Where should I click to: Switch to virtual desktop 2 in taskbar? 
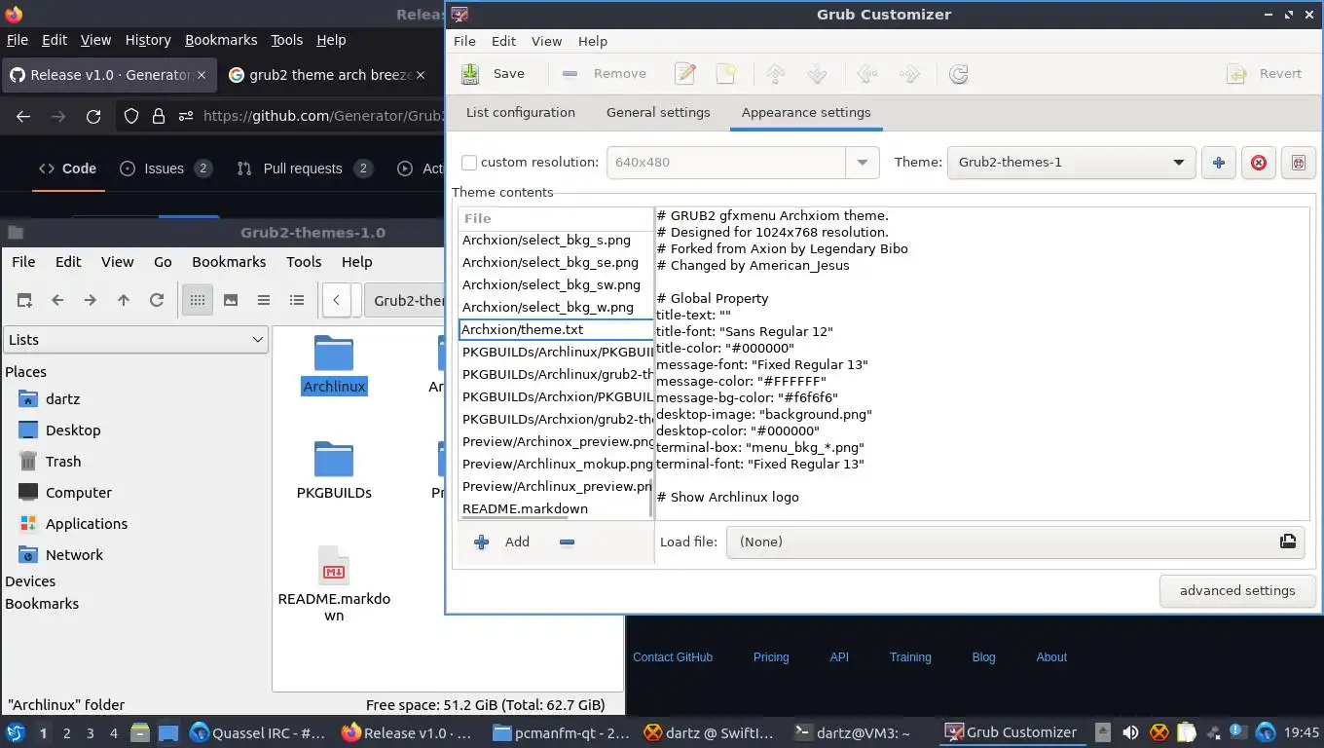pyautogui.click(x=66, y=732)
